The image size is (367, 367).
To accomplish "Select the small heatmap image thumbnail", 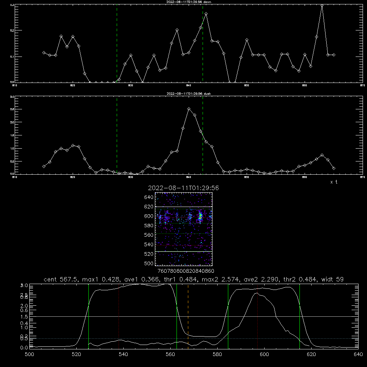I will click(184, 229).
